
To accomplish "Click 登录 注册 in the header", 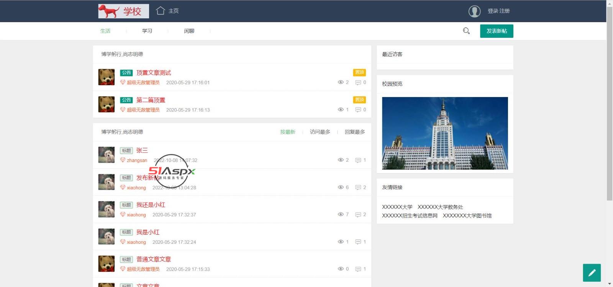I will pos(498,11).
